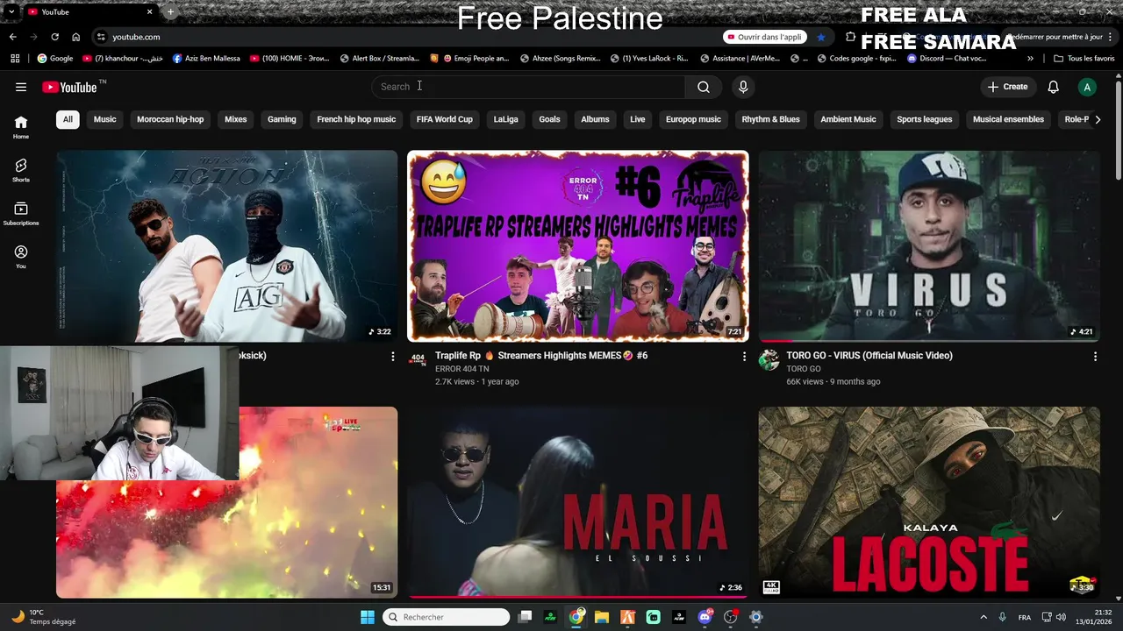The width and height of the screenshot is (1123, 631).
Task: Open the account avatar menu
Action: pos(1087,87)
